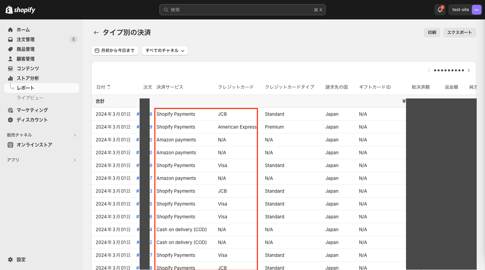The image size is (485, 270).
Task: Click the 顧客管理 customers icon
Action: pyautogui.click(x=10, y=59)
